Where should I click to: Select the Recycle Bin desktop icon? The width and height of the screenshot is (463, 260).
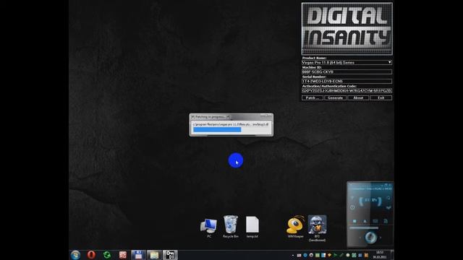tap(231, 227)
